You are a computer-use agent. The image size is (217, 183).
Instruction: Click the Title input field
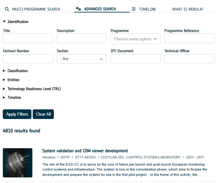(x=28, y=39)
